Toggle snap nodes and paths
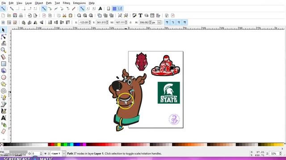The width and height of the screenshot is (286, 160). coord(44,8)
